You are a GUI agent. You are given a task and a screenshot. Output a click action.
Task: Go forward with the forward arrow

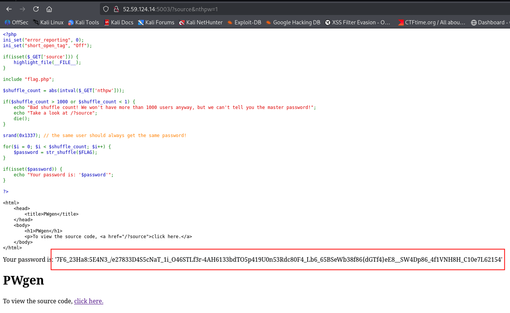click(22, 9)
